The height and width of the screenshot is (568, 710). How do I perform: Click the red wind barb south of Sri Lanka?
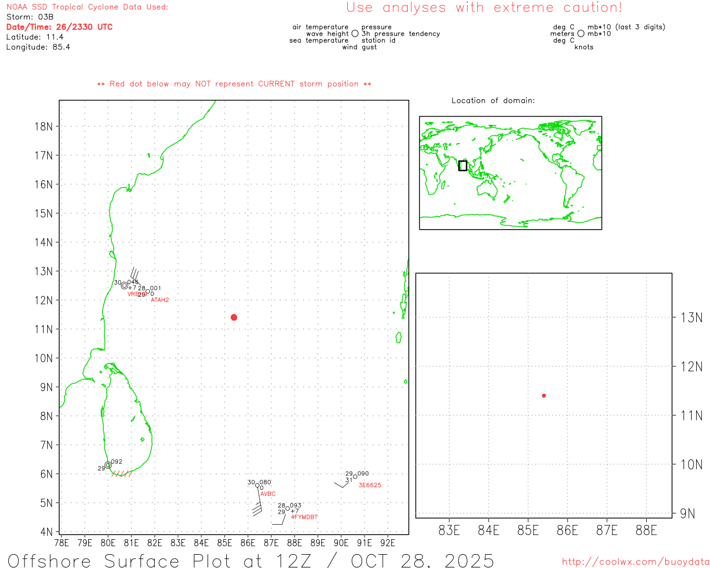pyautogui.click(x=121, y=473)
